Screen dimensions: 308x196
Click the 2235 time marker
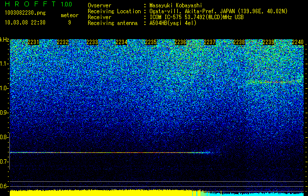coord(151,42)
